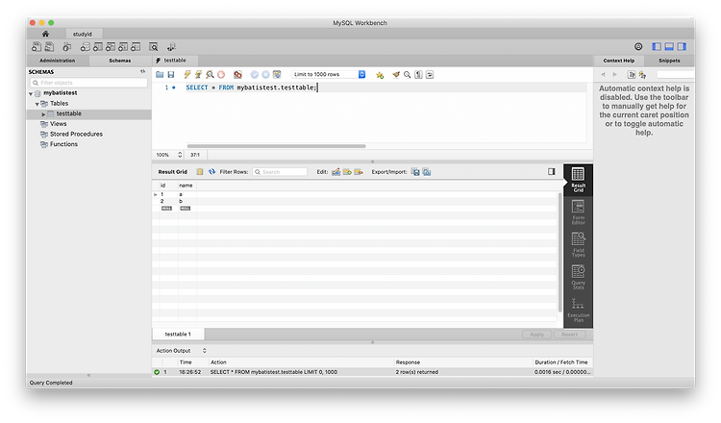Change the editor zoom percentage stepper
This screenshot has height=423, width=721.
180,155
